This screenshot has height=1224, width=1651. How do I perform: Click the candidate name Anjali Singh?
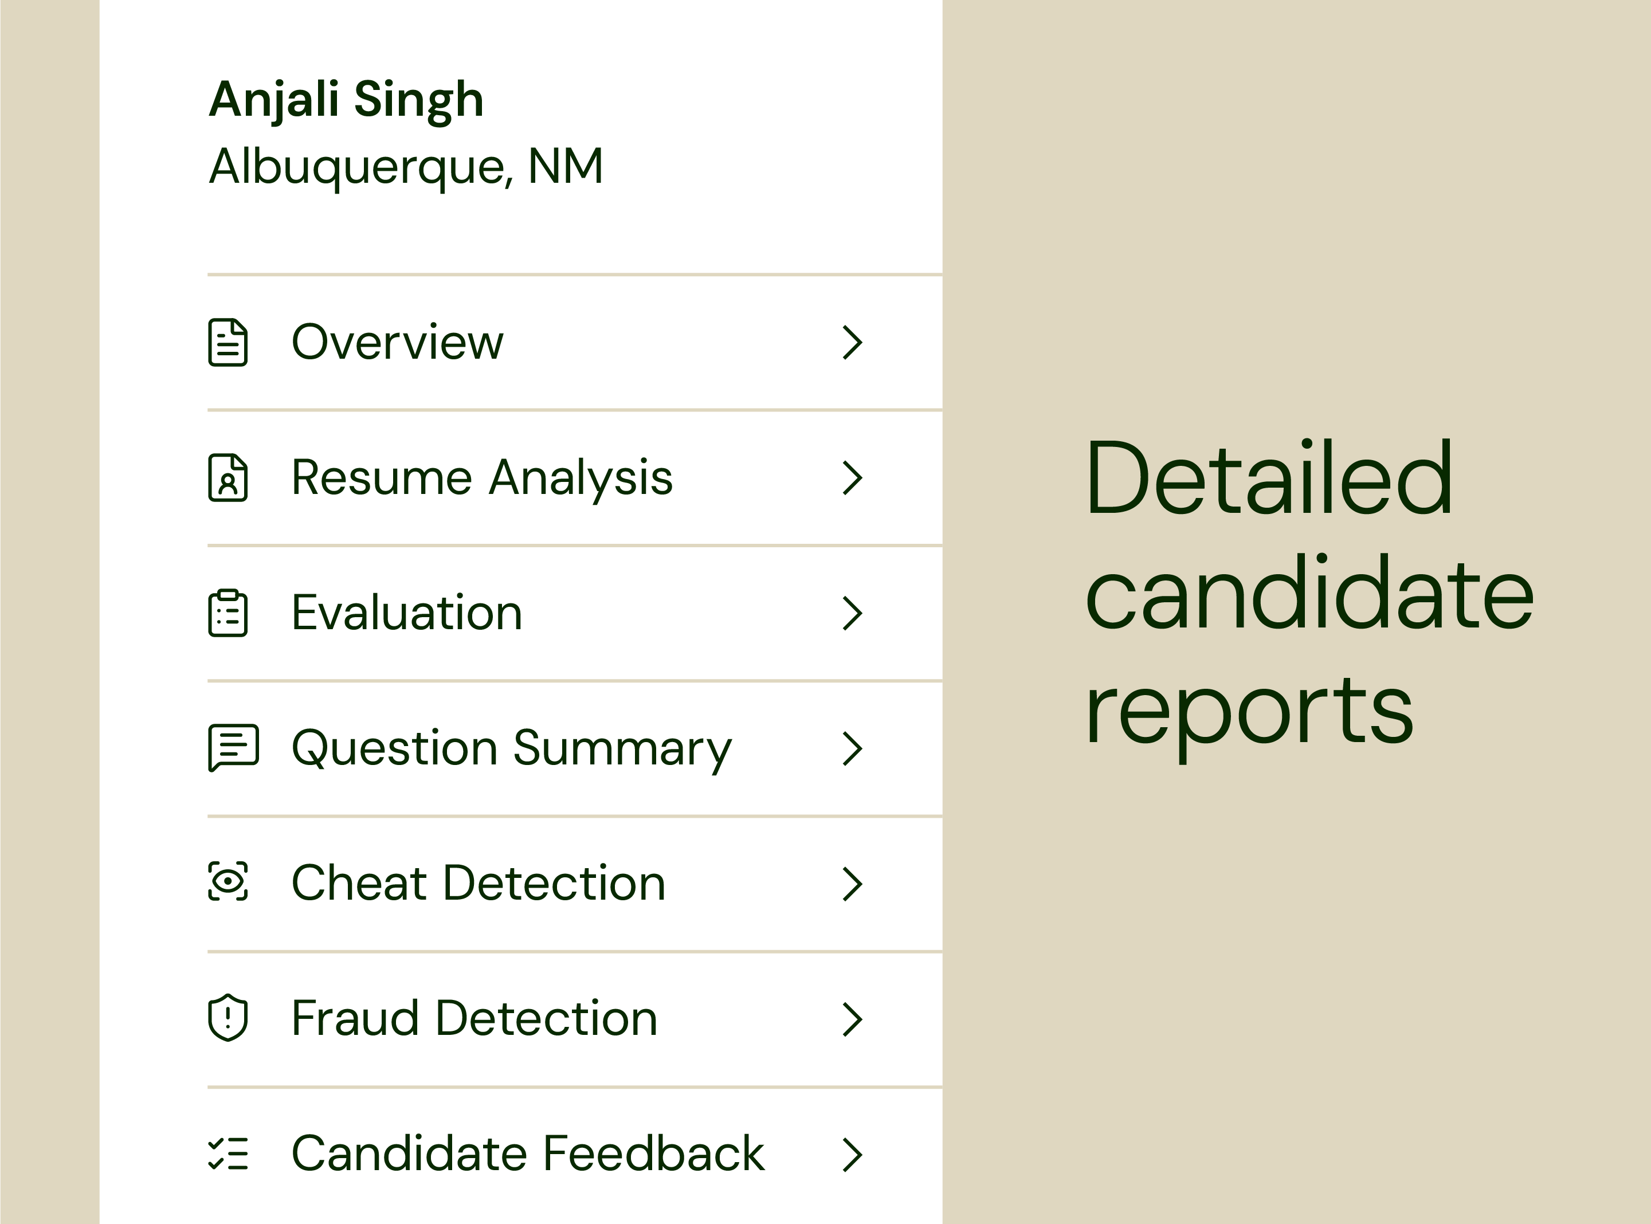346,99
